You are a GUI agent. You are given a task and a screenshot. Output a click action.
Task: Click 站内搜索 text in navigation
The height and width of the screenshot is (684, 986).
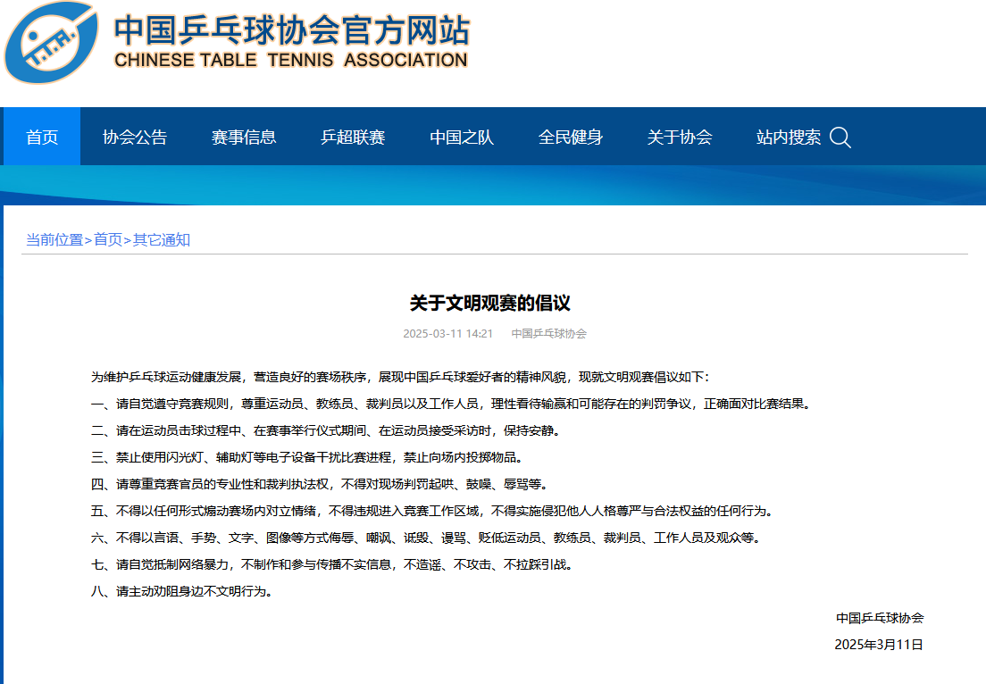coord(789,137)
